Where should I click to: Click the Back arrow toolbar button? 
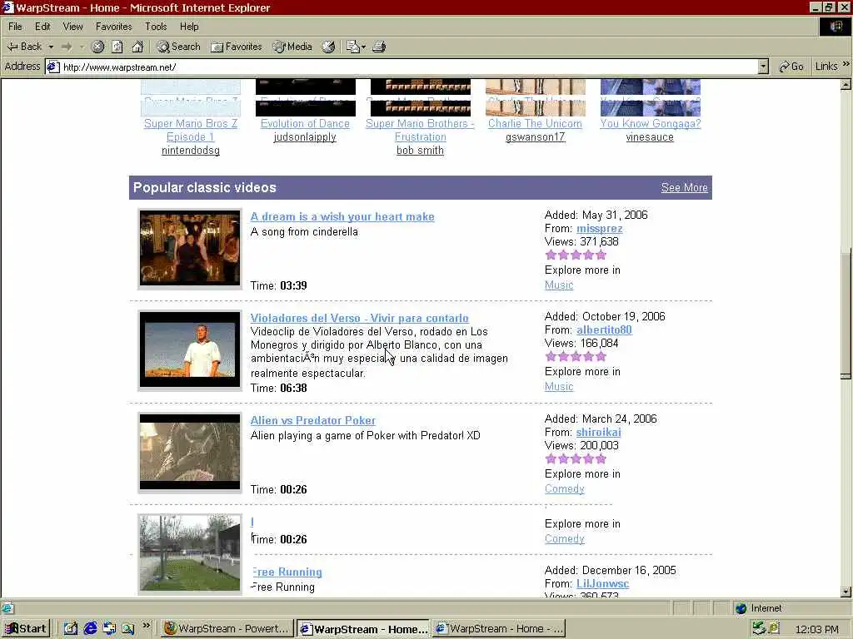coord(24,47)
